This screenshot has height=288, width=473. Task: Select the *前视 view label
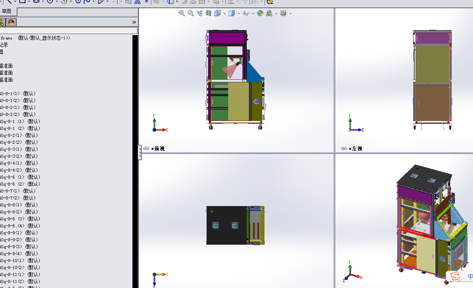tap(158, 148)
